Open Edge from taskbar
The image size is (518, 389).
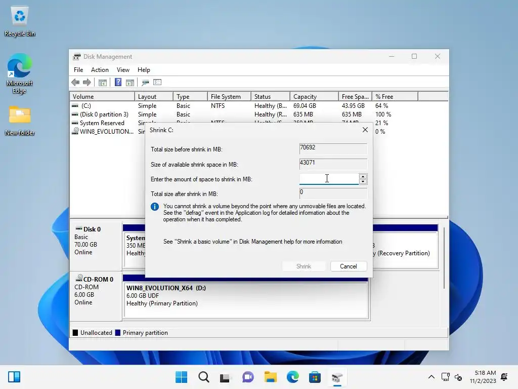(293, 377)
